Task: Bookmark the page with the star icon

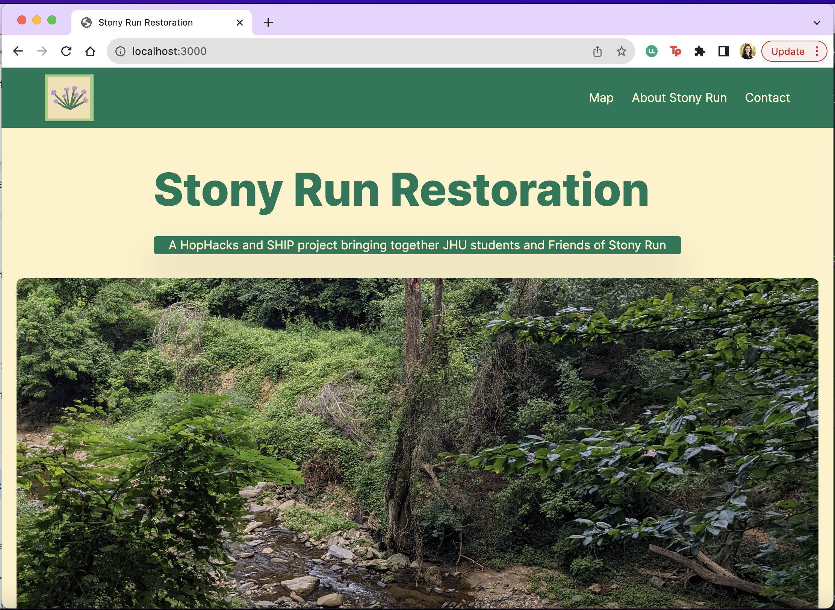Action: [622, 51]
